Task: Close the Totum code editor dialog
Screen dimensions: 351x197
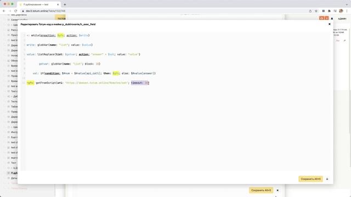Action: point(329,24)
